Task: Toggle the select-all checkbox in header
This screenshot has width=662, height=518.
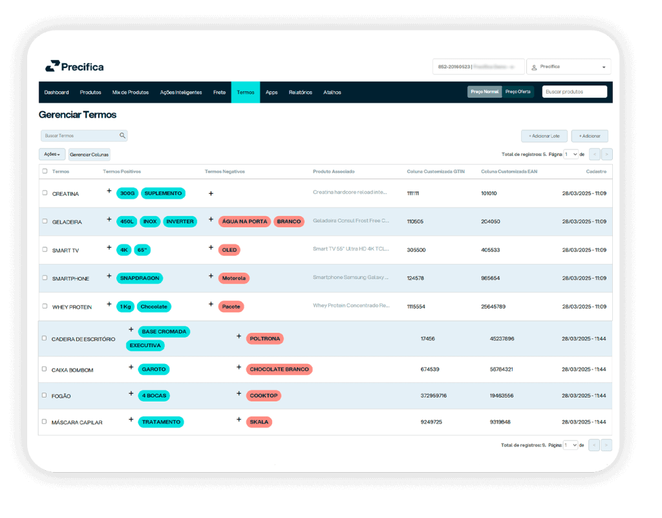Action: coord(45,171)
